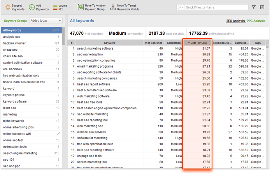
Task: Select 'how to learn seo online for free' group
Action: click(x=32, y=82)
